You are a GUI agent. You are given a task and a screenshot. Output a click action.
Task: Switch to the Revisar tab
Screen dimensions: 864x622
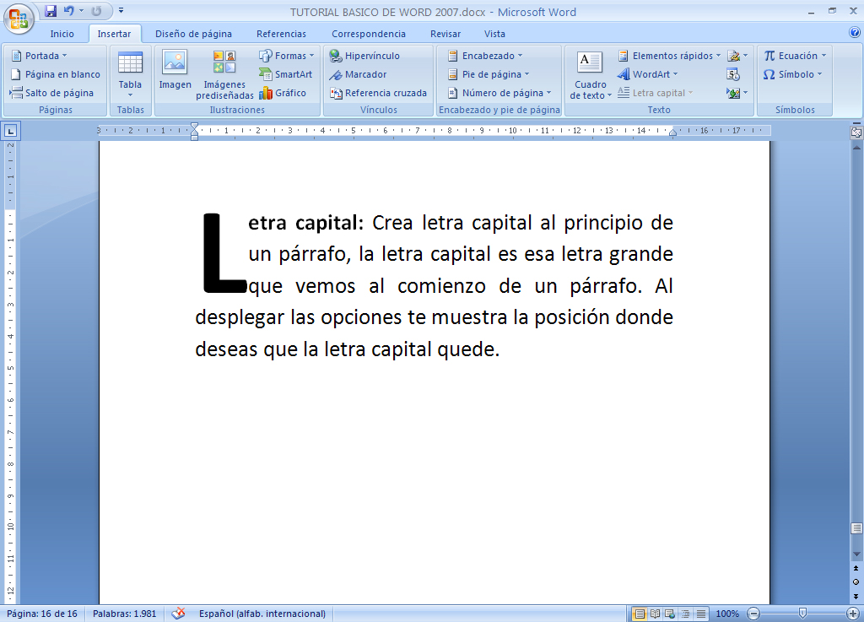tap(445, 34)
